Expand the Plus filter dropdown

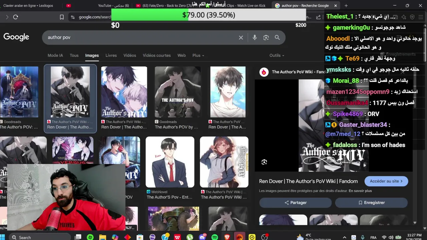coord(198,55)
